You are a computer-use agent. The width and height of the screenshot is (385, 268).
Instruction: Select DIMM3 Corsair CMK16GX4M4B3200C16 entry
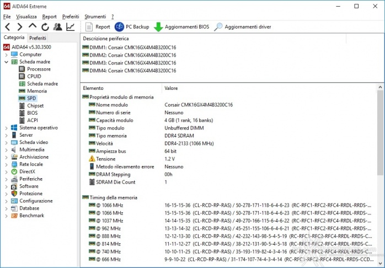[x=130, y=63]
